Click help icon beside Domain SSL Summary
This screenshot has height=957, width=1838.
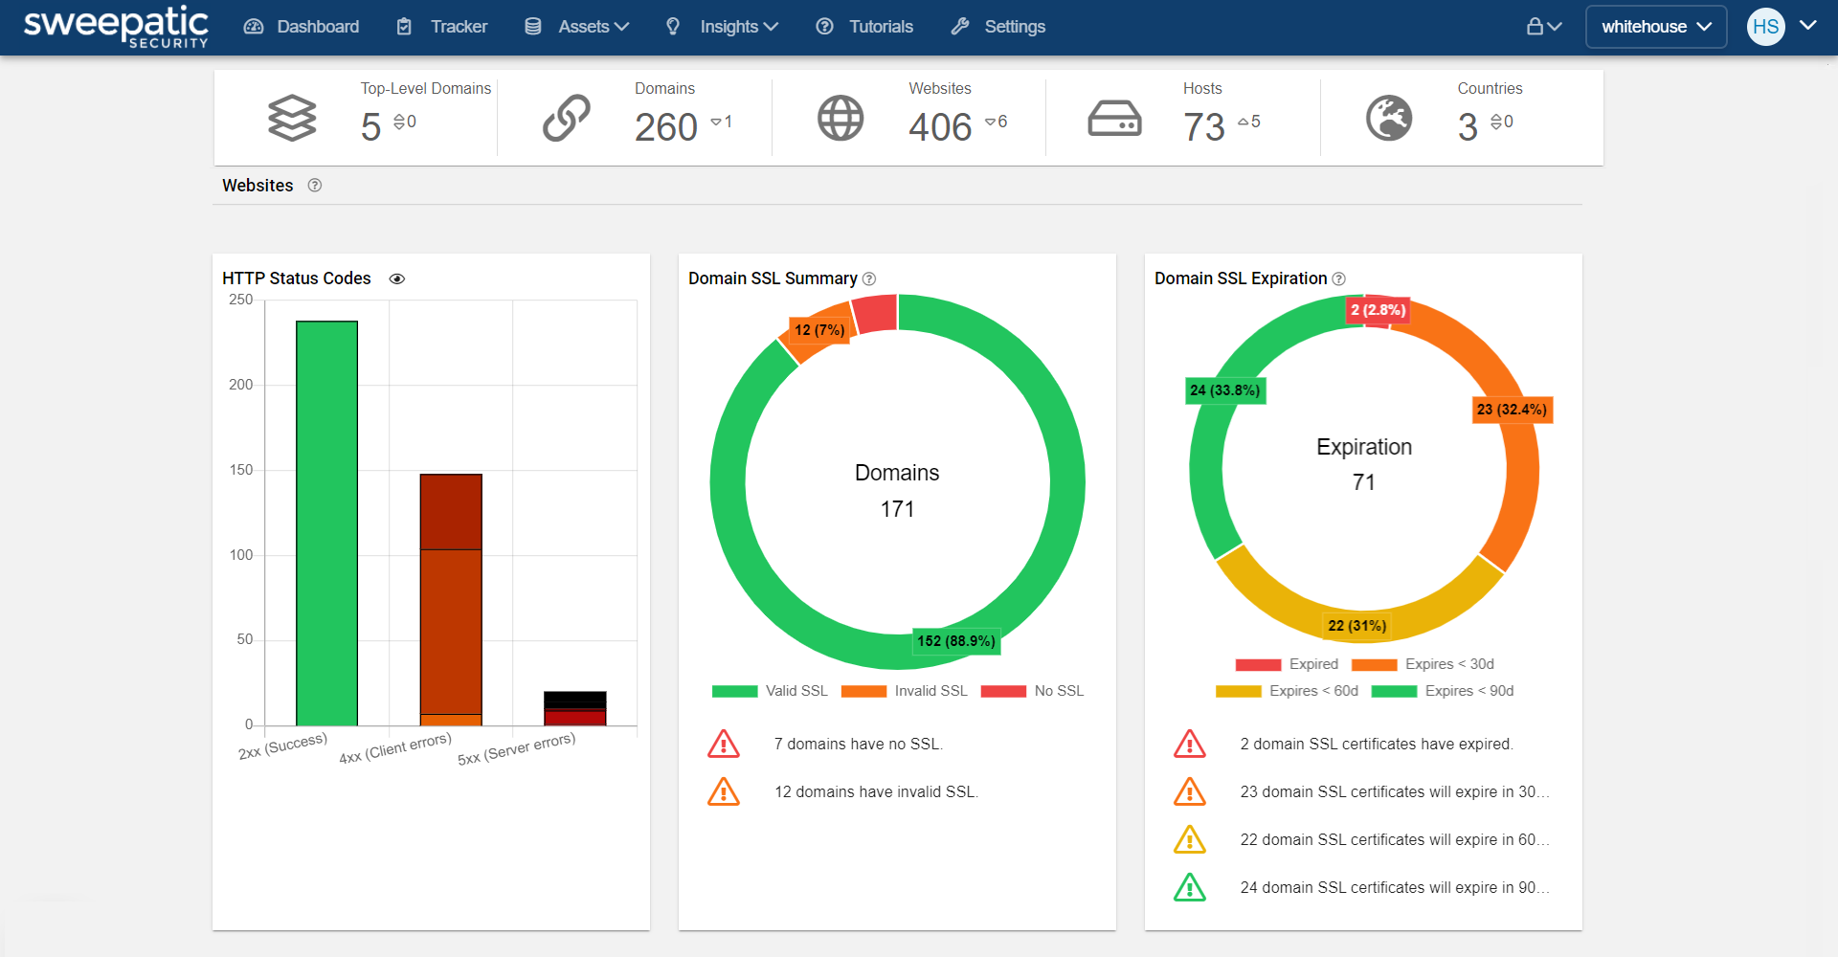(869, 278)
